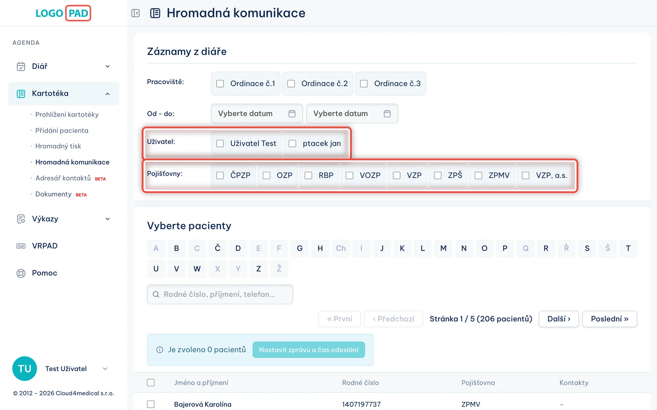Click the VRPAD icon in the sidebar
This screenshot has width=657, height=410.
pyautogui.click(x=21, y=246)
